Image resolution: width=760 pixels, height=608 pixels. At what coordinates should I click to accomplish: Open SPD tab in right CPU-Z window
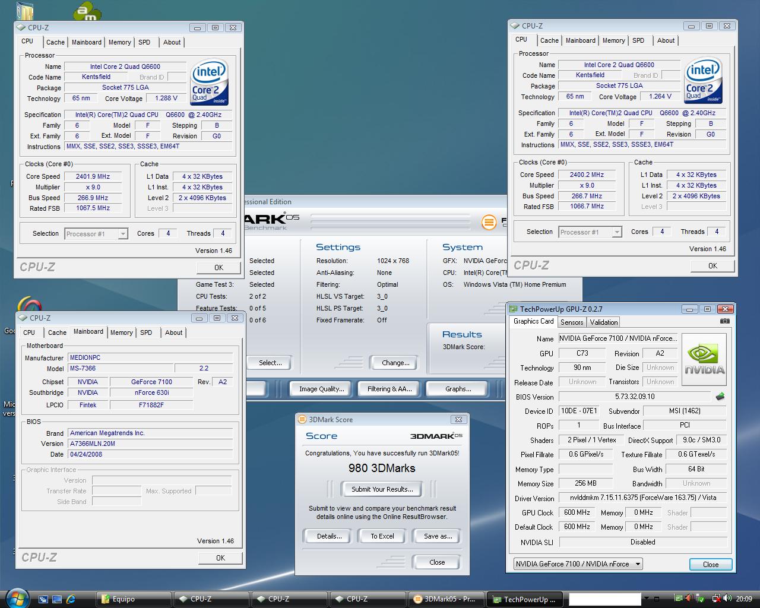(638, 40)
